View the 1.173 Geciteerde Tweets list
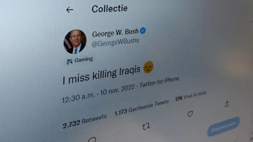This screenshot has width=253, height=142. pyautogui.click(x=142, y=107)
